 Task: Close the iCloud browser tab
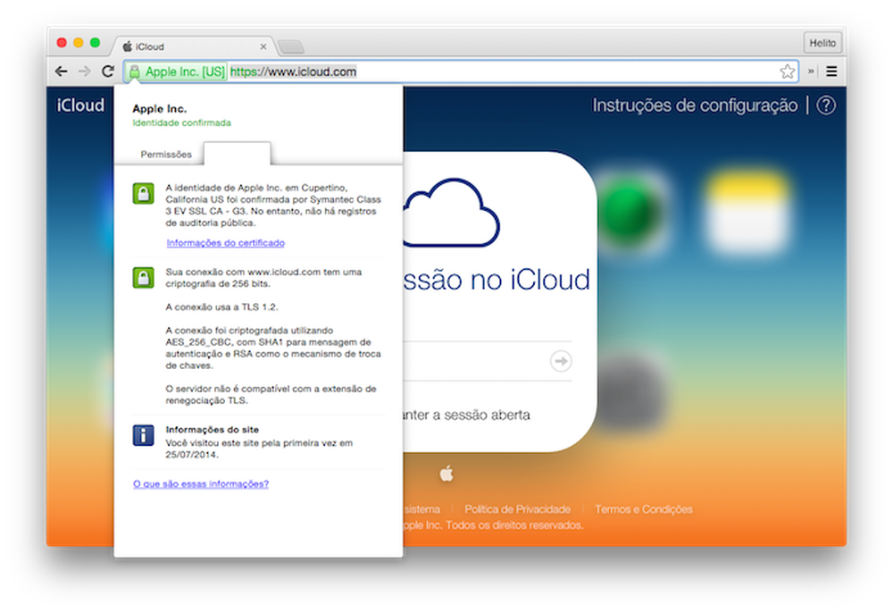click(x=263, y=46)
